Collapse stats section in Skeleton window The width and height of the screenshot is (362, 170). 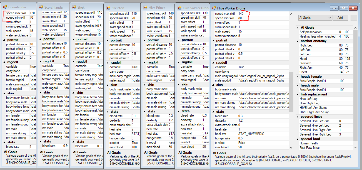click(108, 111)
